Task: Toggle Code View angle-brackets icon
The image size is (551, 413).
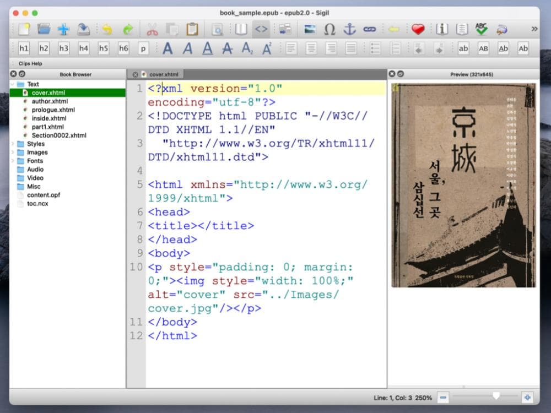Action: (261, 29)
